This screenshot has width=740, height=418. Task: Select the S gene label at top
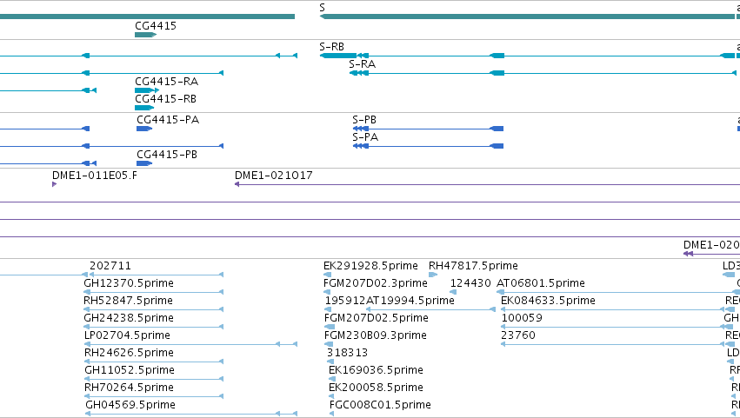point(322,8)
